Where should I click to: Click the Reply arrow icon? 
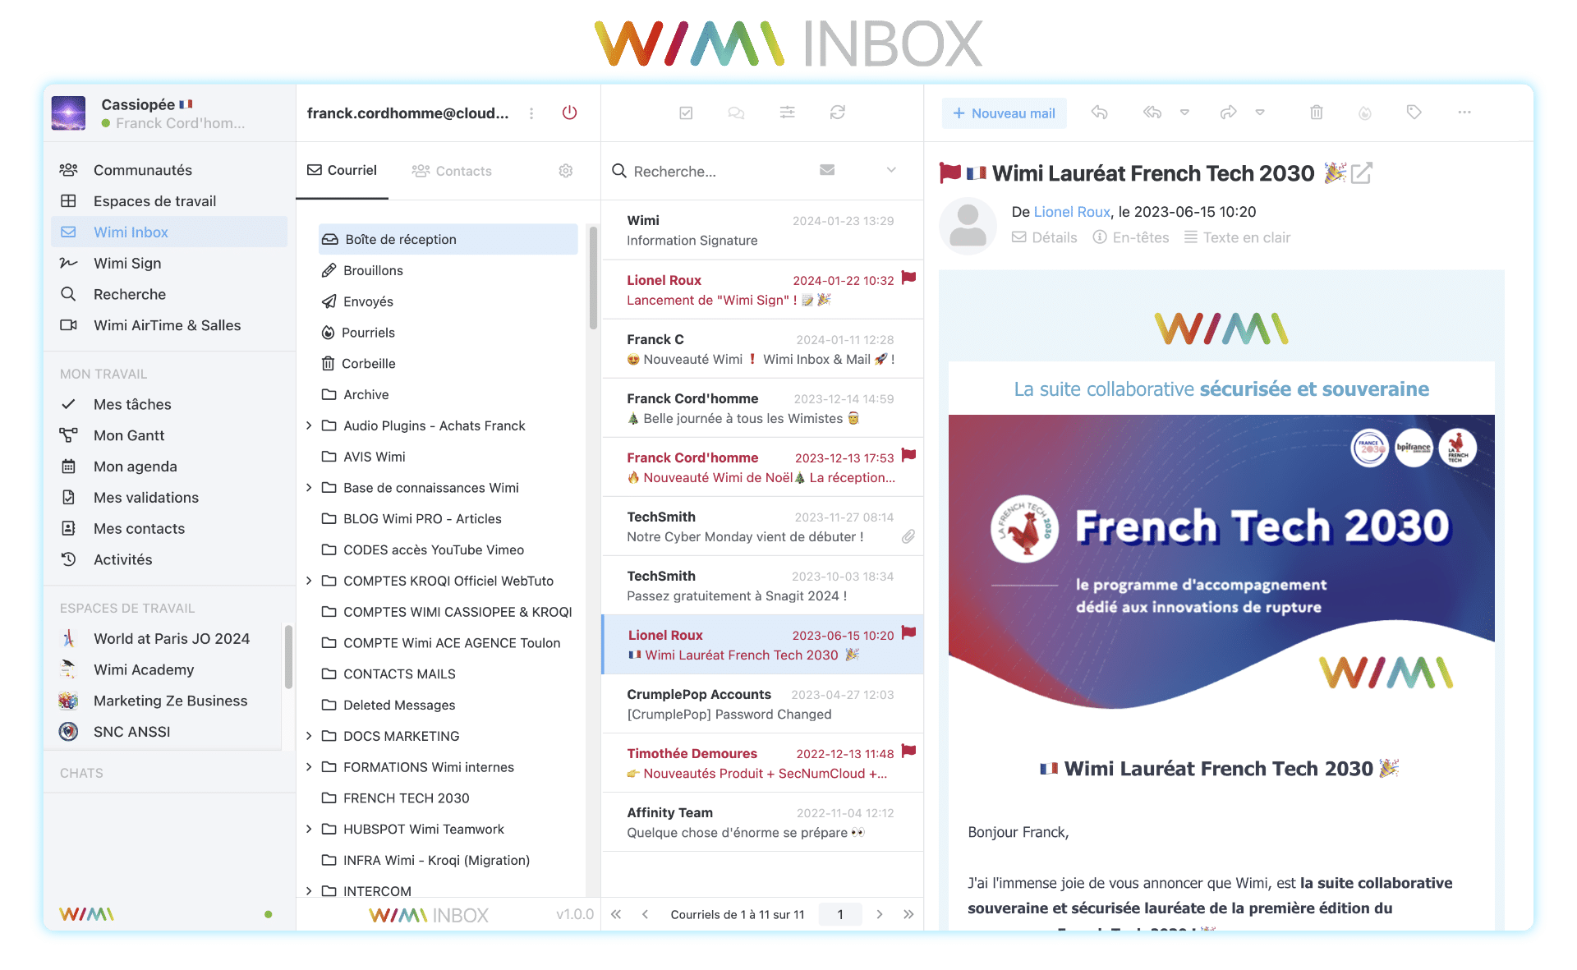pyautogui.click(x=1099, y=113)
